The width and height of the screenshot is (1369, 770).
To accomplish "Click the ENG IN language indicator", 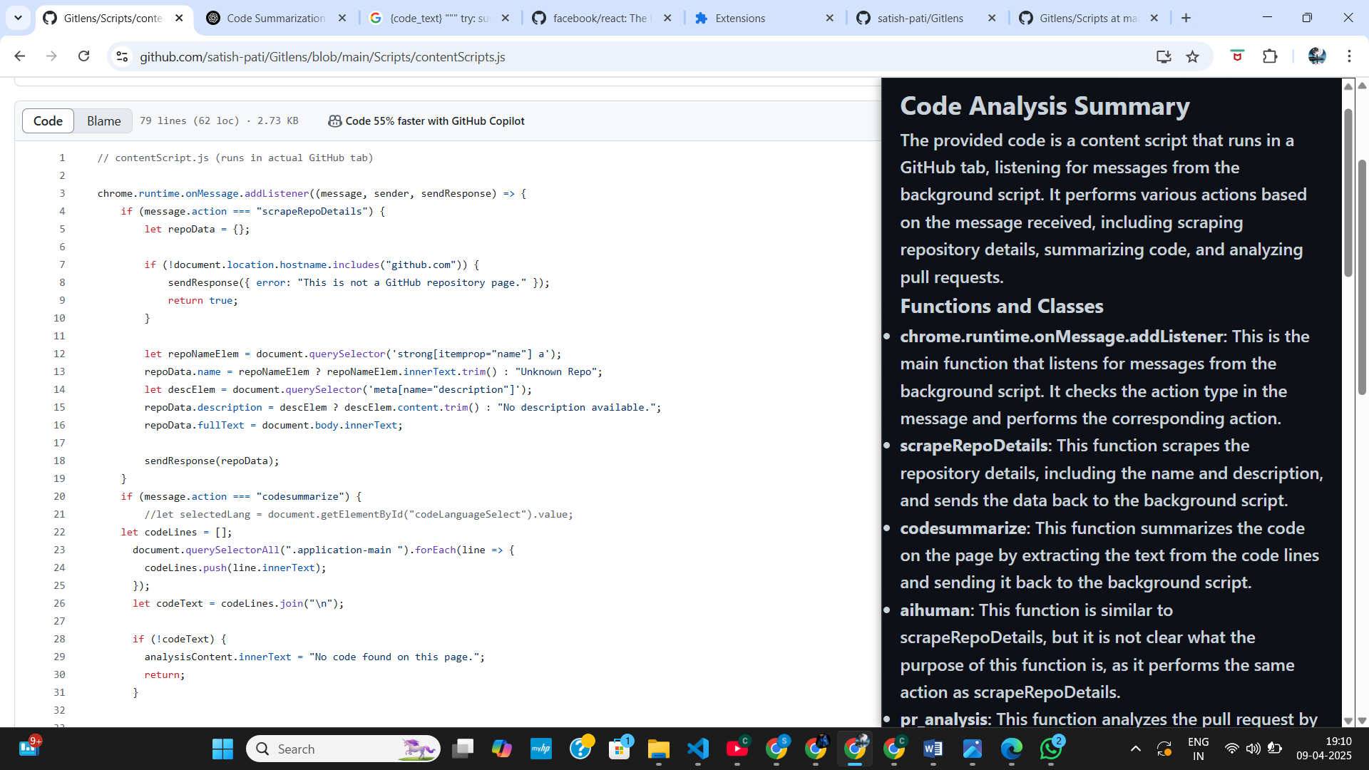I will pyautogui.click(x=1199, y=749).
